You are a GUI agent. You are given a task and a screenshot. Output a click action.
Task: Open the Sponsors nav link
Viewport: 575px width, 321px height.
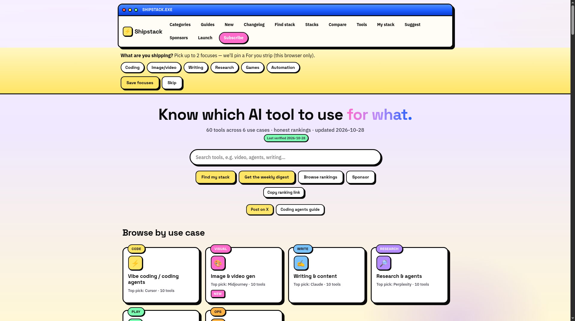[x=179, y=38]
